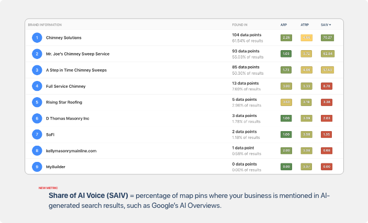368x223 pixels.
Task: Click the FOUND IN column header
Action: [x=240, y=25]
